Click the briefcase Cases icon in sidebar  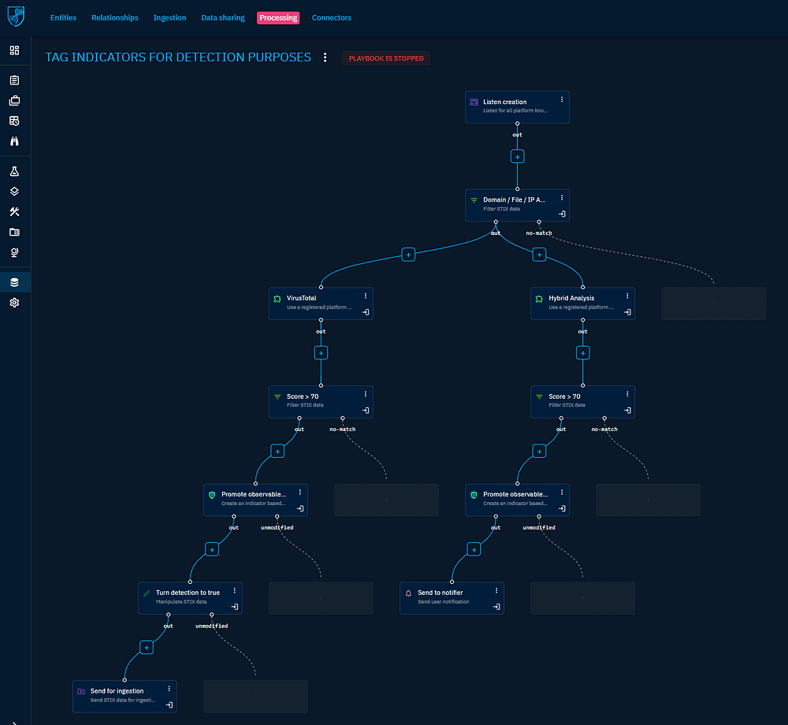(x=14, y=101)
